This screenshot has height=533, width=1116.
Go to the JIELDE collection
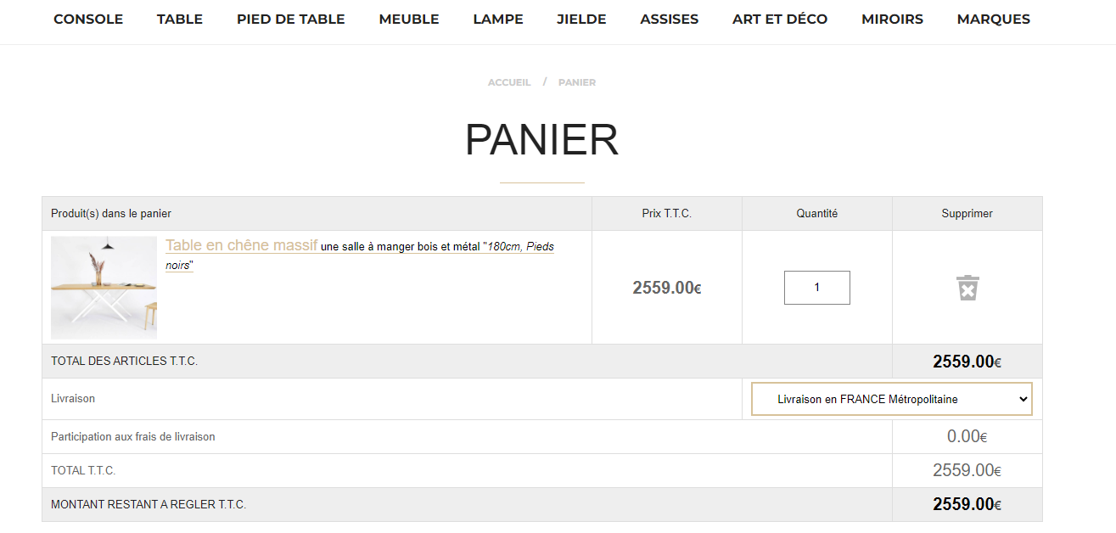(580, 19)
